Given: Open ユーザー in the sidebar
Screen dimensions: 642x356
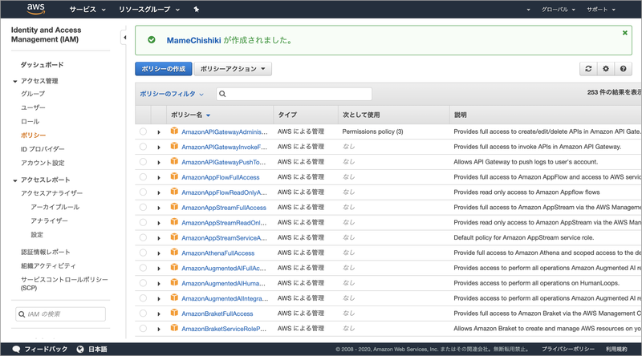Looking at the screenshot, I should click(x=33, y=107).
